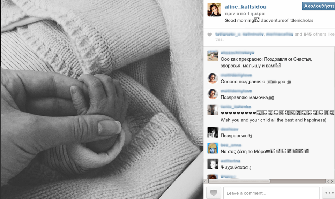335x199 pixels.
Task: Open avatar of commenter saying Ооо как прекрасно
Action: pos(213,56)
